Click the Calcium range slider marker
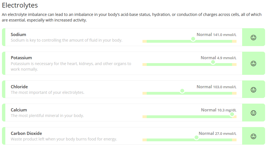This screenshot has width=269, height=148. (232, 114)
